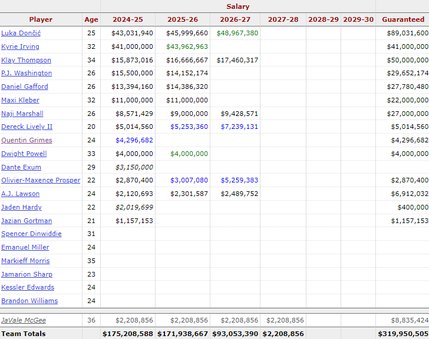
Task: Open Brandon Williams link
Action: pyautogui.click(x=29, y=301)
